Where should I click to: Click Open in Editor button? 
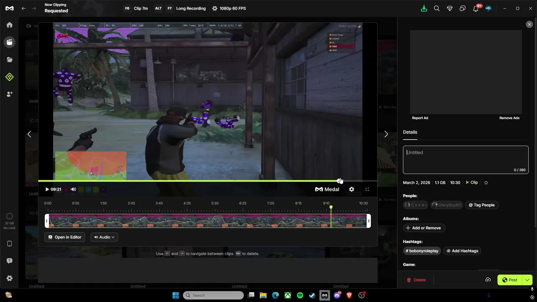point(65,237)
